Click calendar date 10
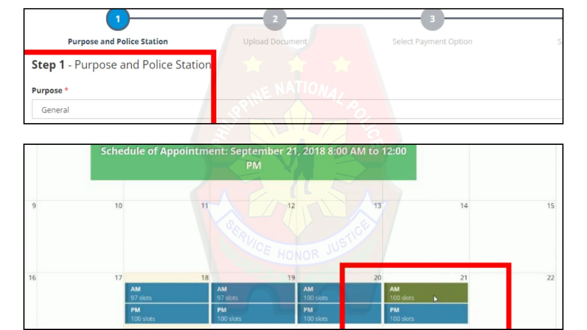This screenshot has width=587, height=330. point(119,206)
